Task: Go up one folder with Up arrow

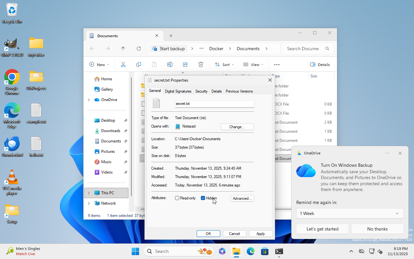Action: 123,49
